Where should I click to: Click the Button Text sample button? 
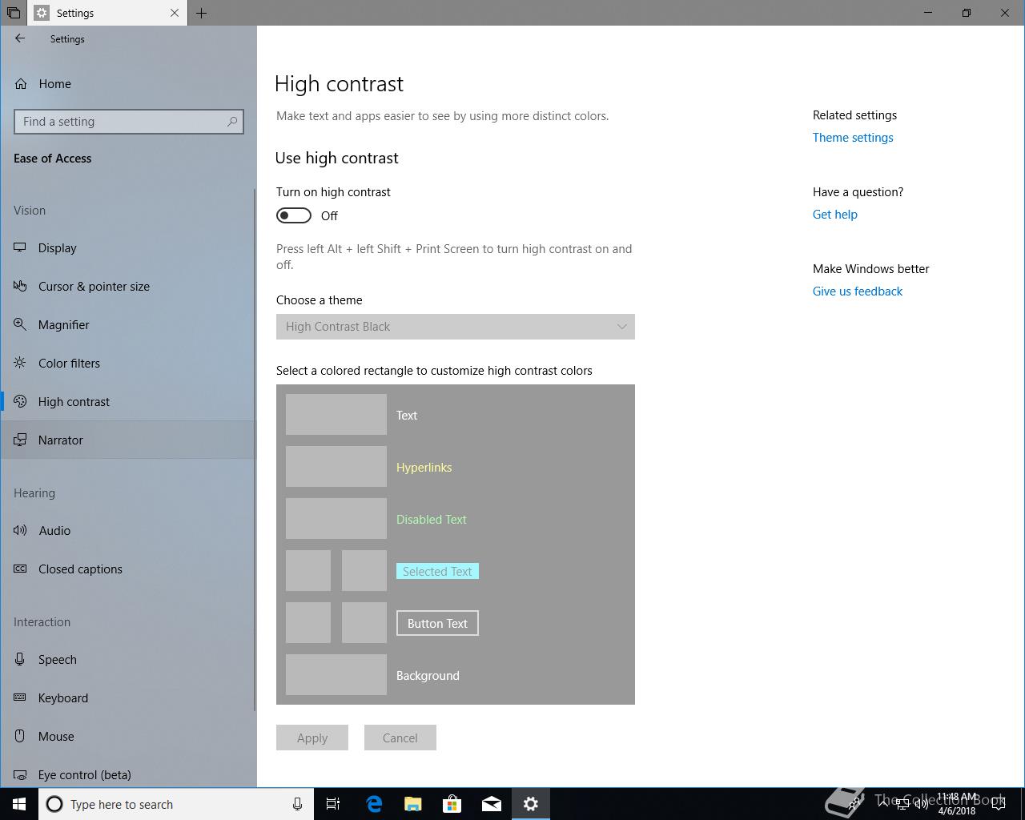[x=437, y=623]
